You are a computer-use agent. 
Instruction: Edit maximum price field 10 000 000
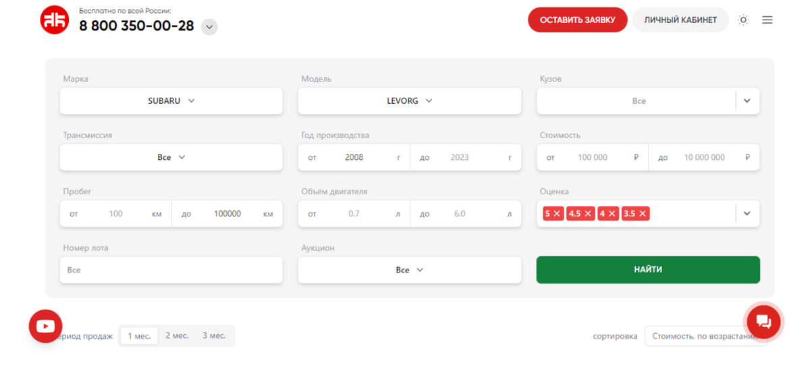coord(704,157)
